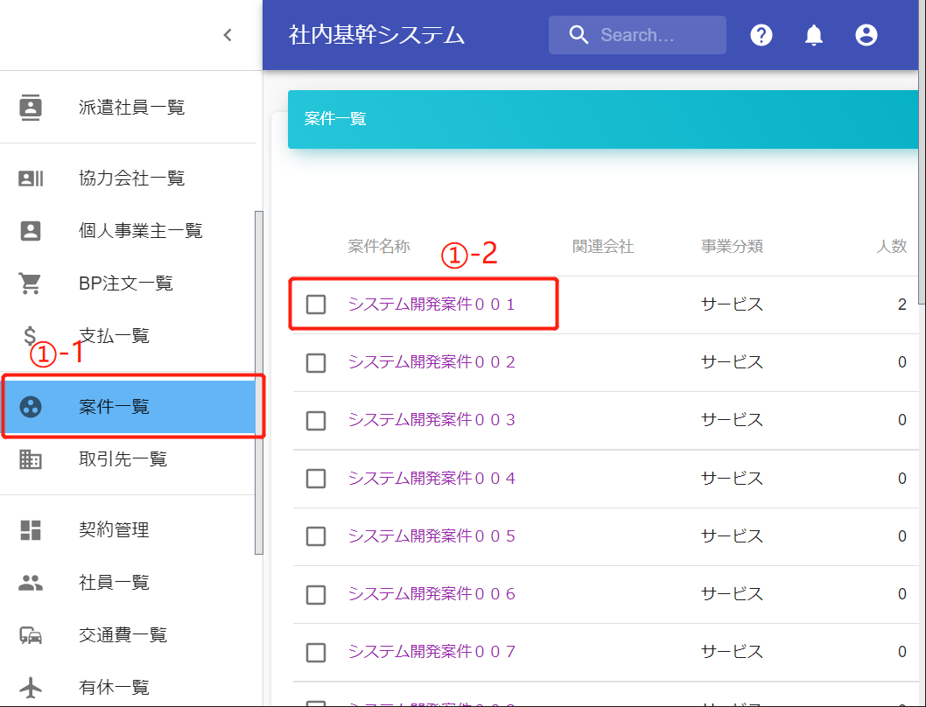This screenshot has width=926, height=707.
Task: Select checkbox for システム開発案件003
Action: [316, 421]
